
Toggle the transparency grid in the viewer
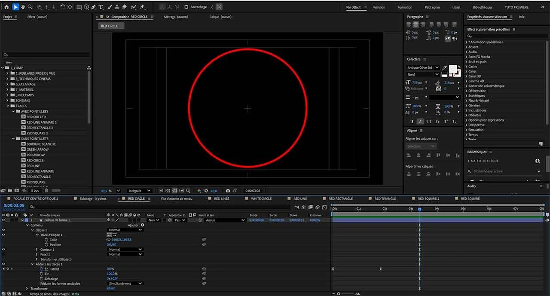click(x=168, y=191)
